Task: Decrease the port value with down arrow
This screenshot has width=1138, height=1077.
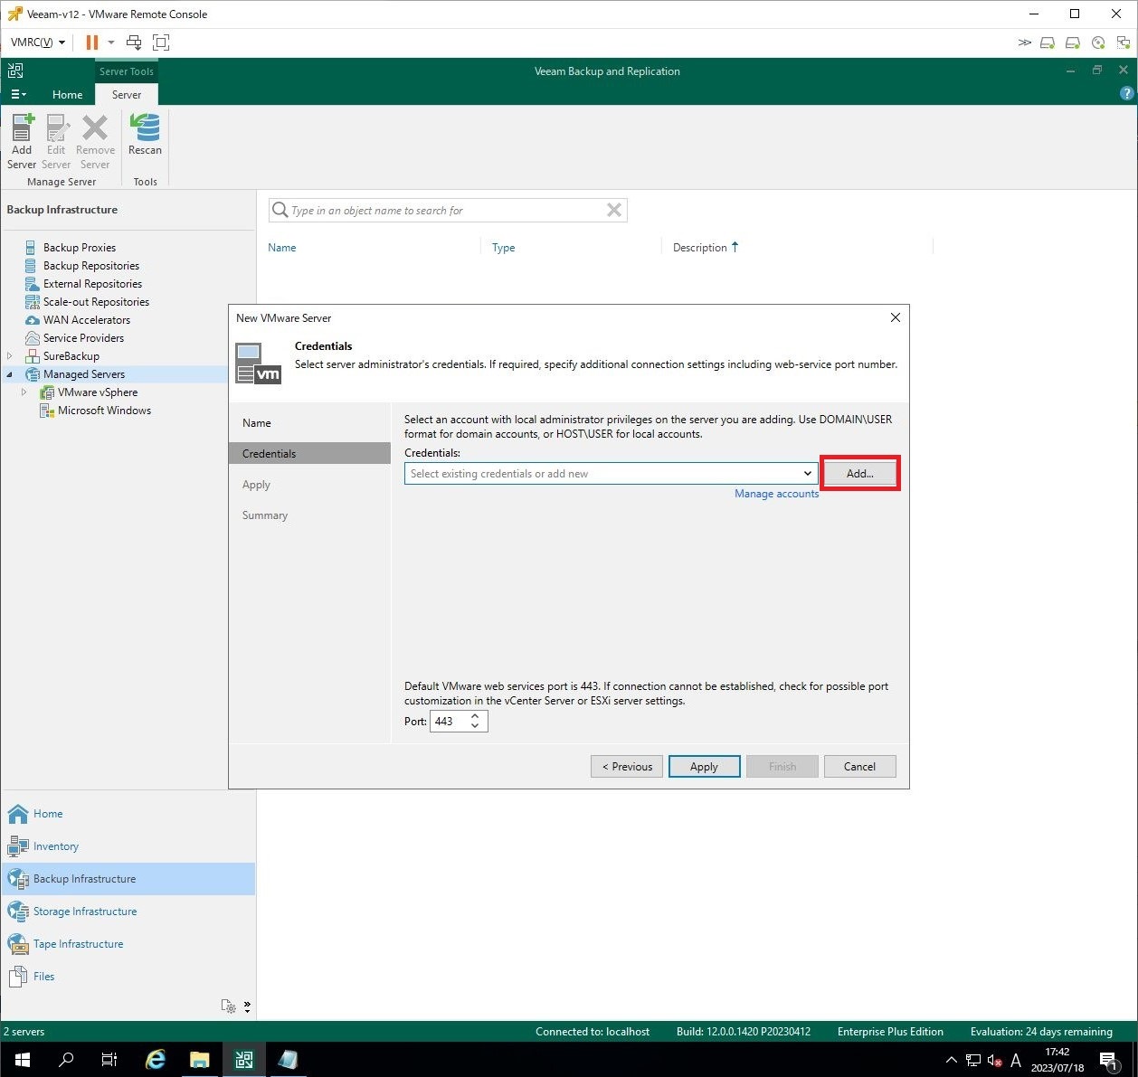Action: 475,726
